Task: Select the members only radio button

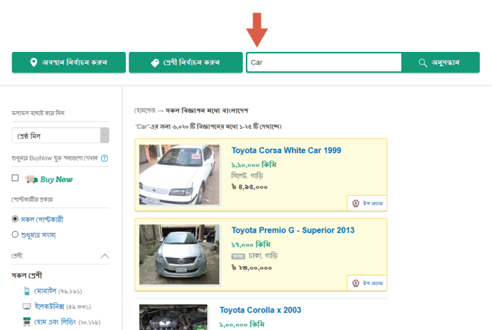Action: tap(15, 234)
